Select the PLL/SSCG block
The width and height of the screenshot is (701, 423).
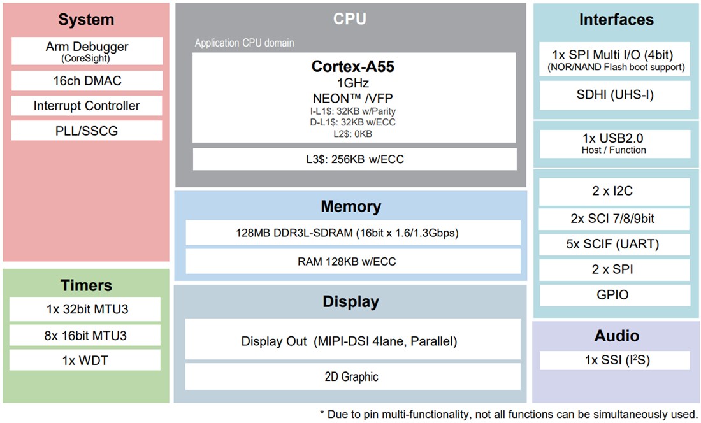[87, 131]
